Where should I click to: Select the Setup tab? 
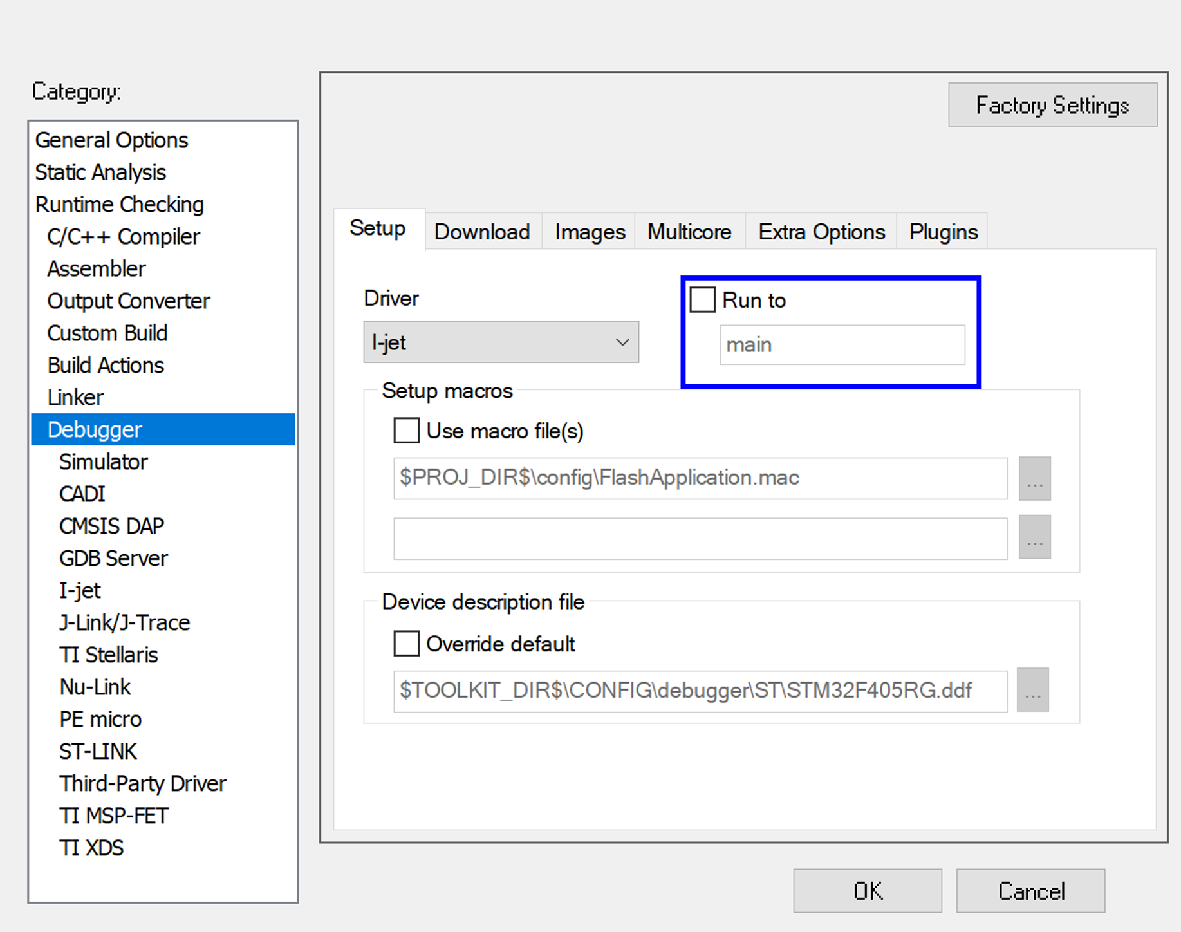(x=377, y=228)
